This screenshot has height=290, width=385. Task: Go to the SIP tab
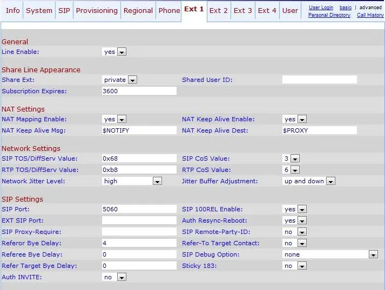coord(64,10)
